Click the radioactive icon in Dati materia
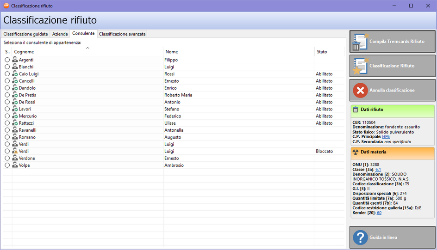437x250 pixels. [x=356, y=152]
